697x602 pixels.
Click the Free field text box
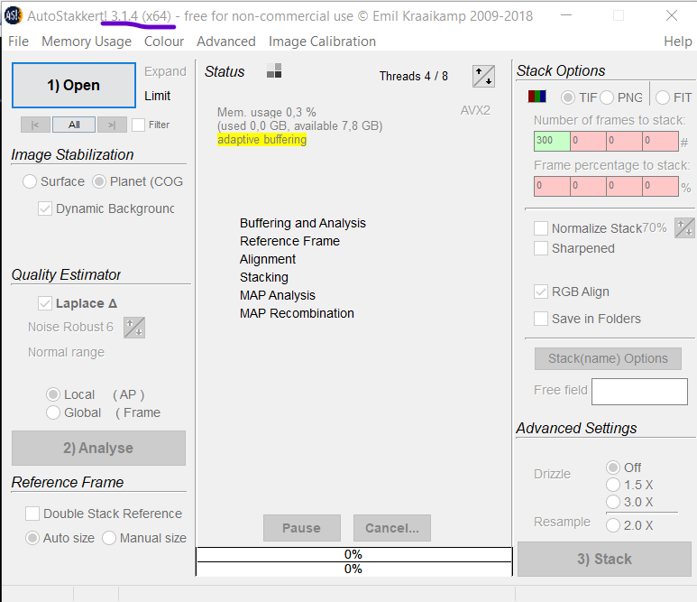click(x=639, y=392)
